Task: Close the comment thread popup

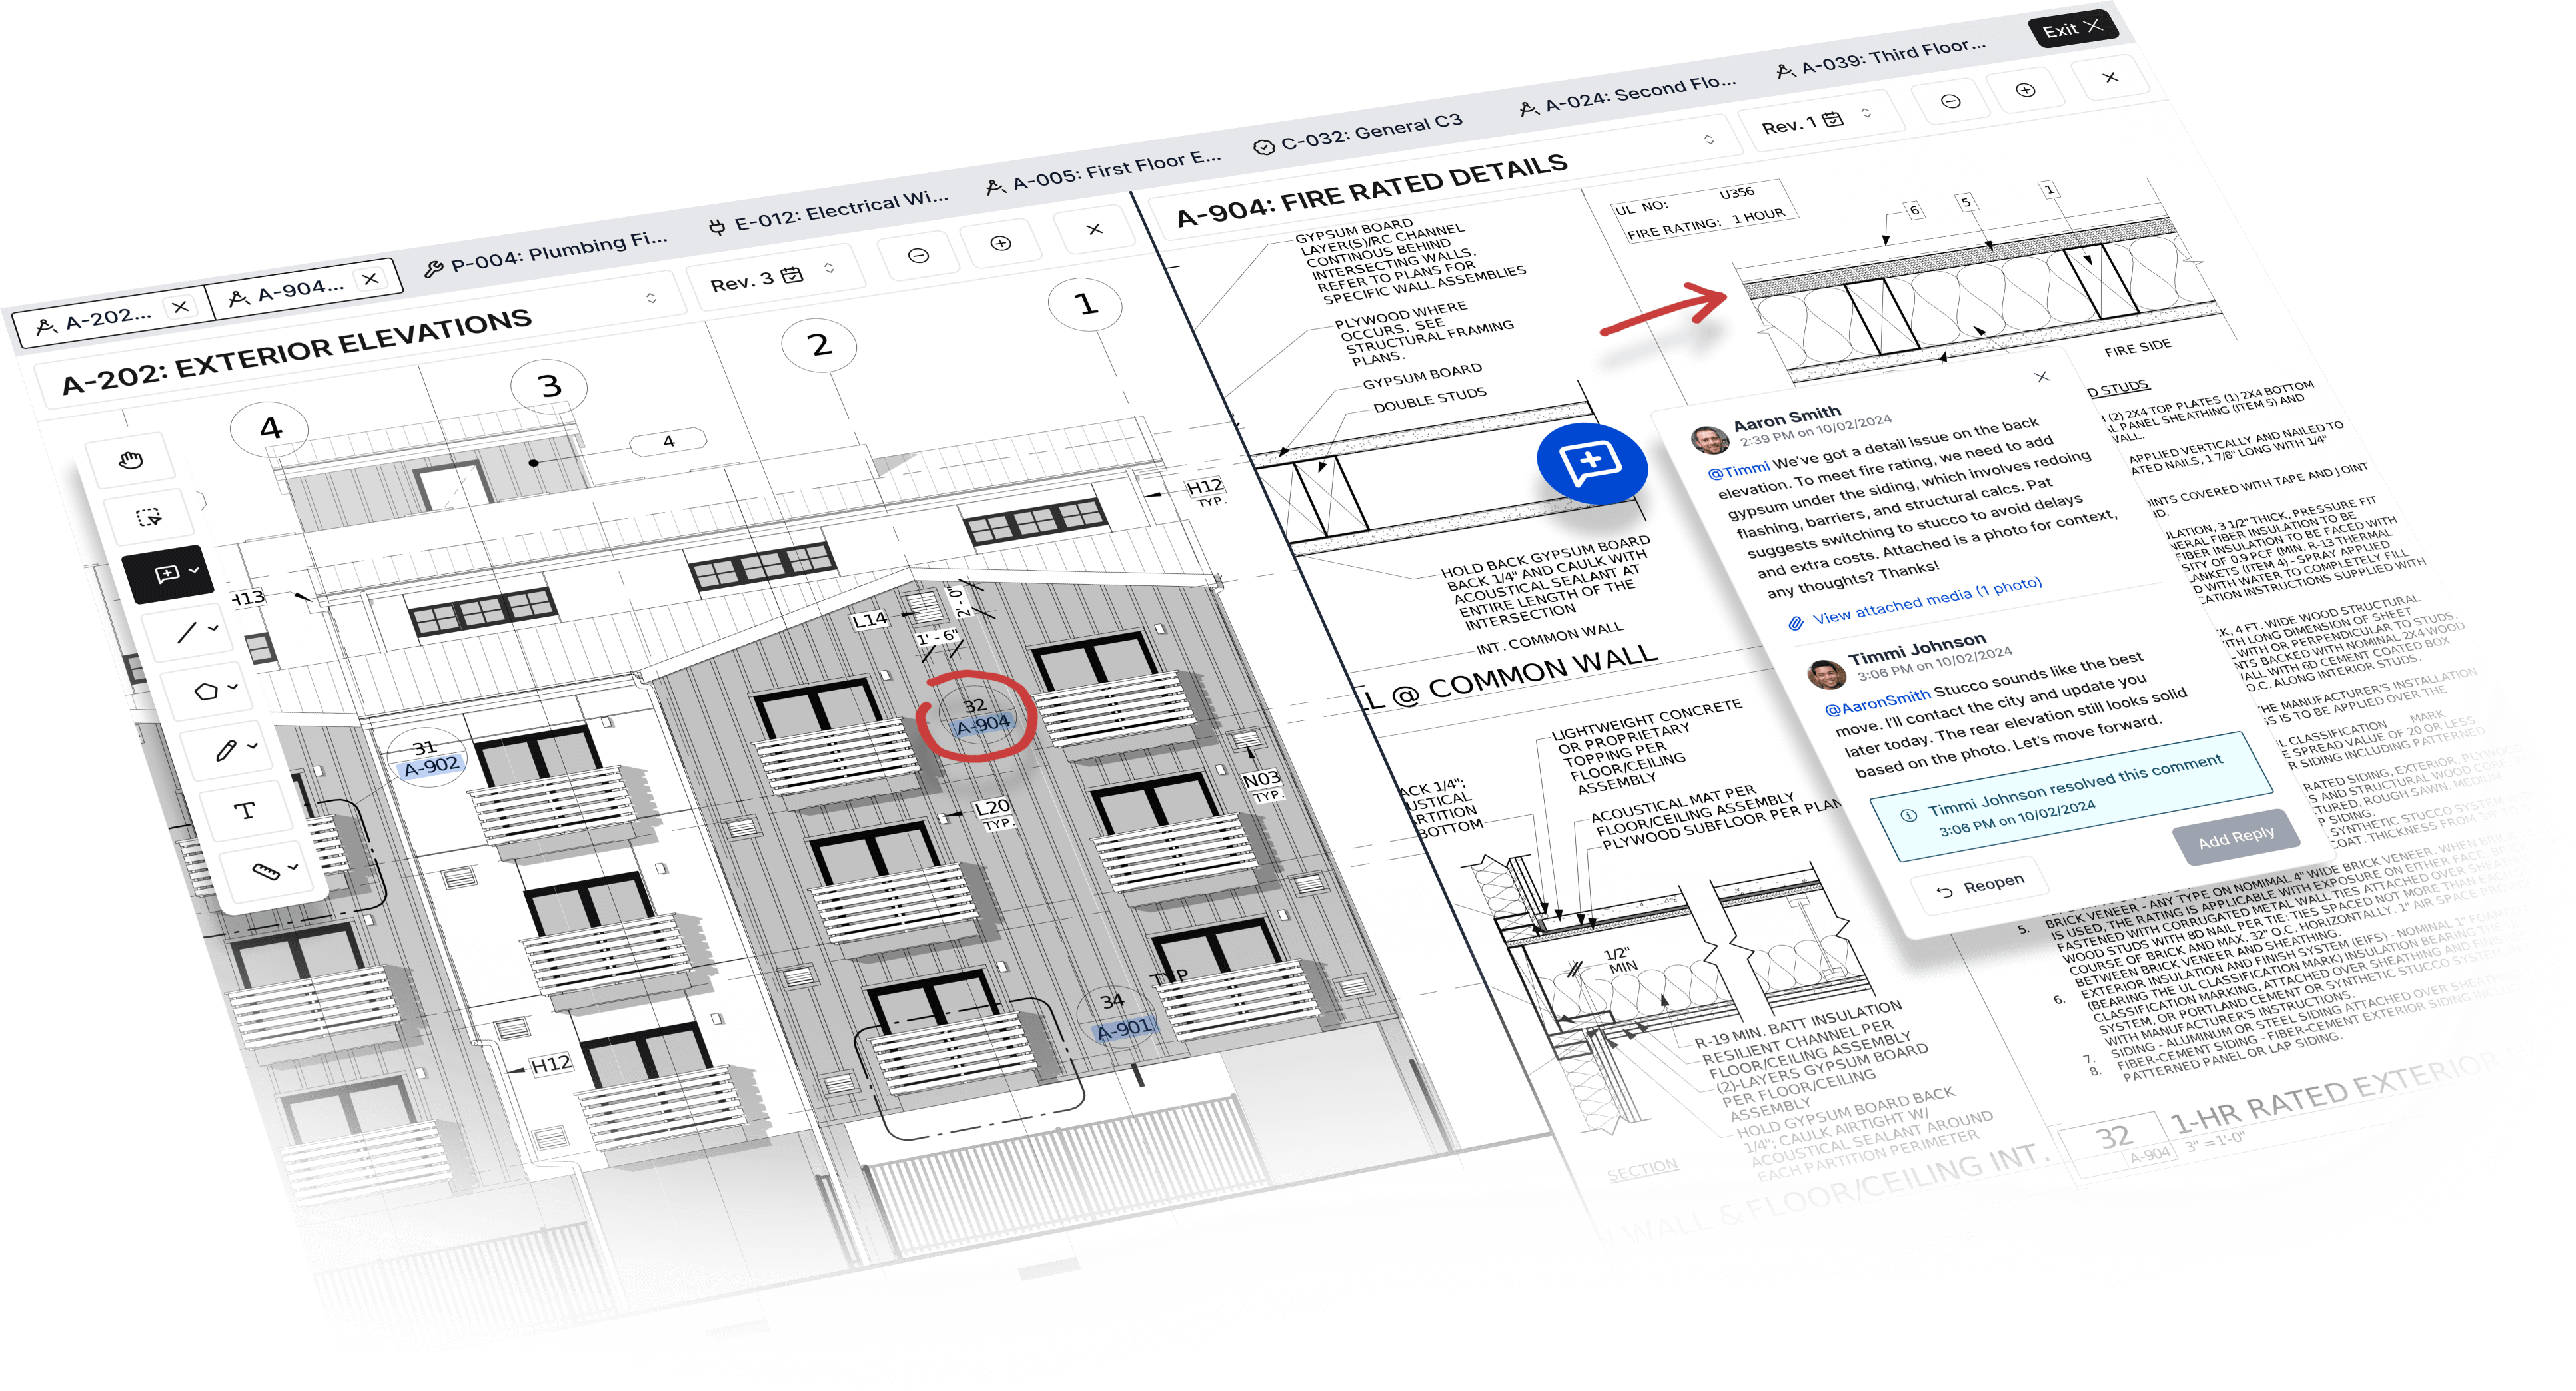Action: [2042, 377]
